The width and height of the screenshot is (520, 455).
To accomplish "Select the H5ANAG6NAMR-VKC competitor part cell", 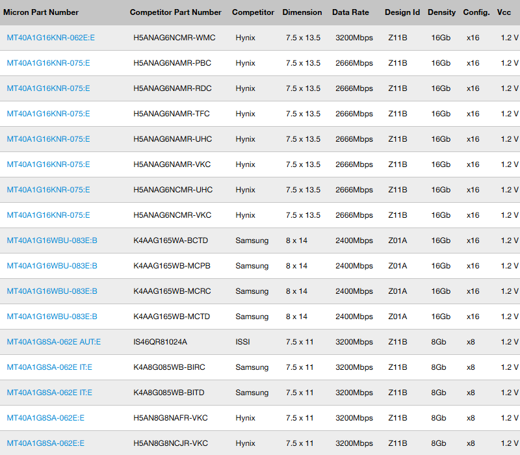I will [172, 164].
